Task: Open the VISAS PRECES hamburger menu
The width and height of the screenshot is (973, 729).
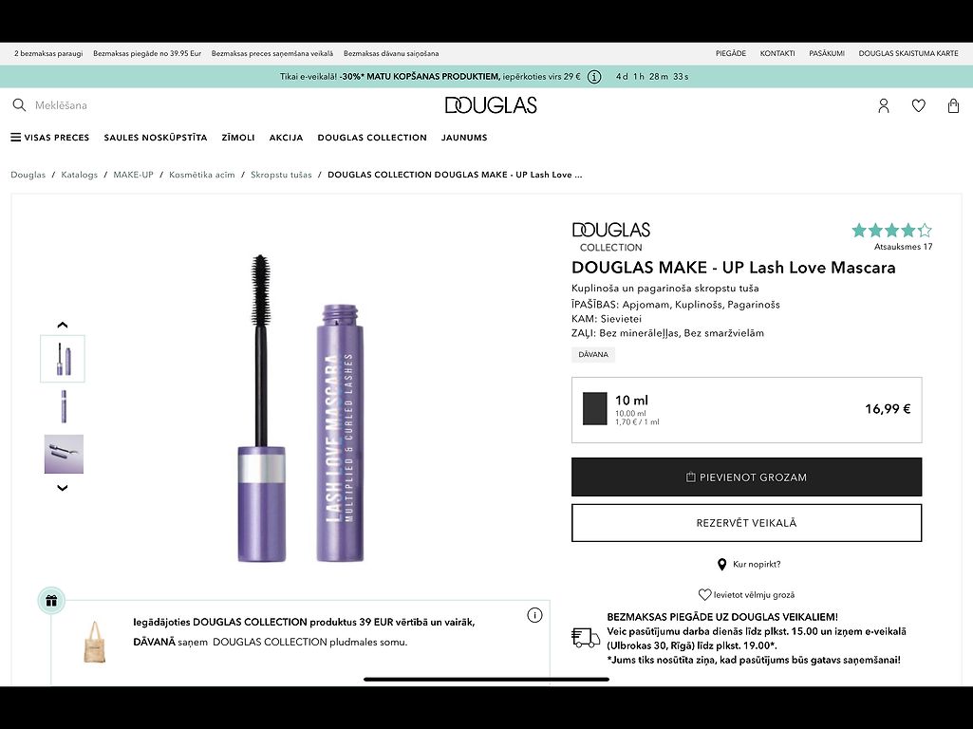Action: [50, 137]
